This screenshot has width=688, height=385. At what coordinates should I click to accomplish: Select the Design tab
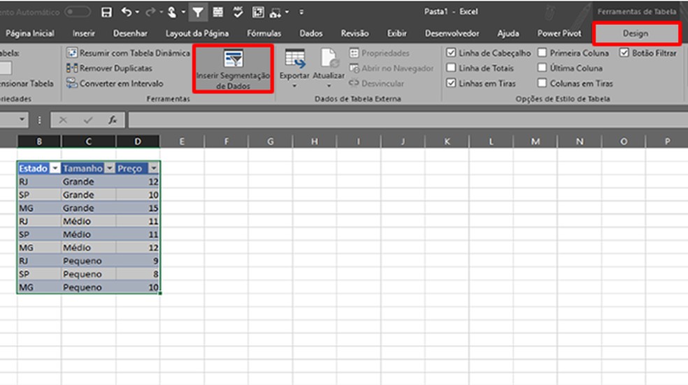(636, 33)
